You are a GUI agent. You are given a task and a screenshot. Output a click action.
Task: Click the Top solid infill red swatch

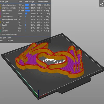(0, 16)
